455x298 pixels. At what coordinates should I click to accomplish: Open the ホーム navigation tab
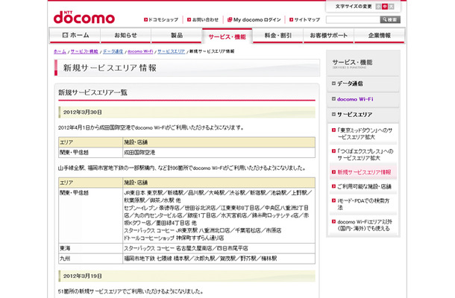click(75, 35)
